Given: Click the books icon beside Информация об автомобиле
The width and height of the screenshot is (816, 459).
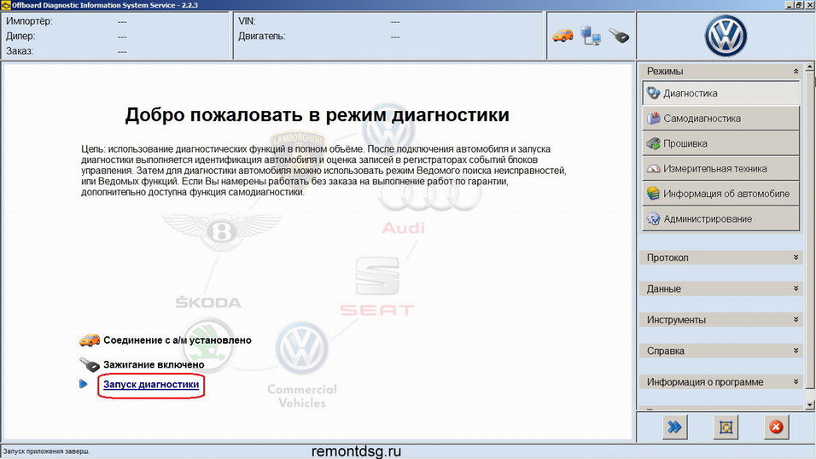Looking at the screenshot, I should 653,194.
